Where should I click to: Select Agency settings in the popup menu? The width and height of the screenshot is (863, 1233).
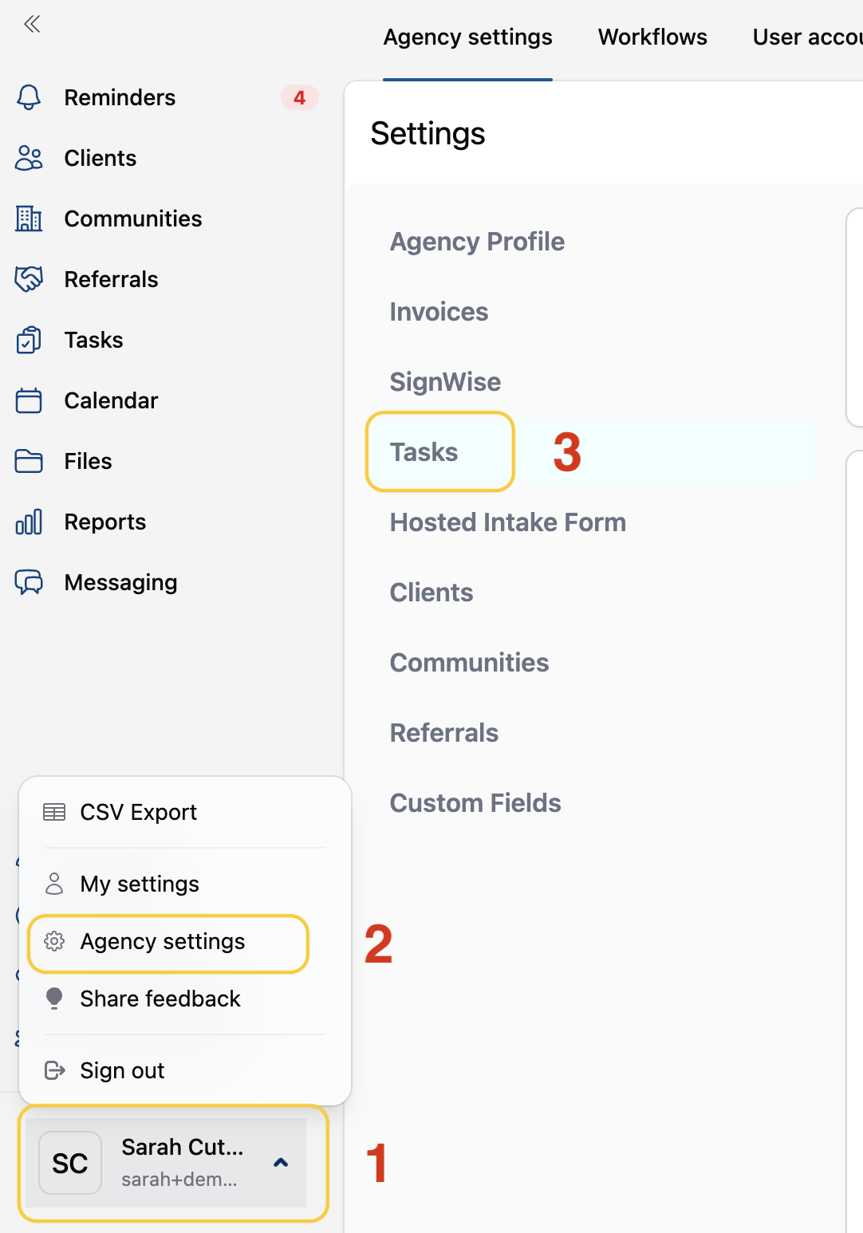[163, 942]
